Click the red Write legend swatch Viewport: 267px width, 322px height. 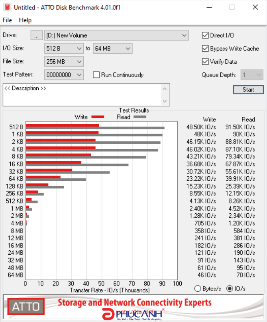click(x=98, y=117)
